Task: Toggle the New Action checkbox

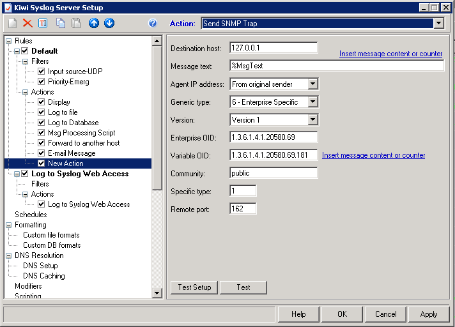Action: (x=41, y=163)
